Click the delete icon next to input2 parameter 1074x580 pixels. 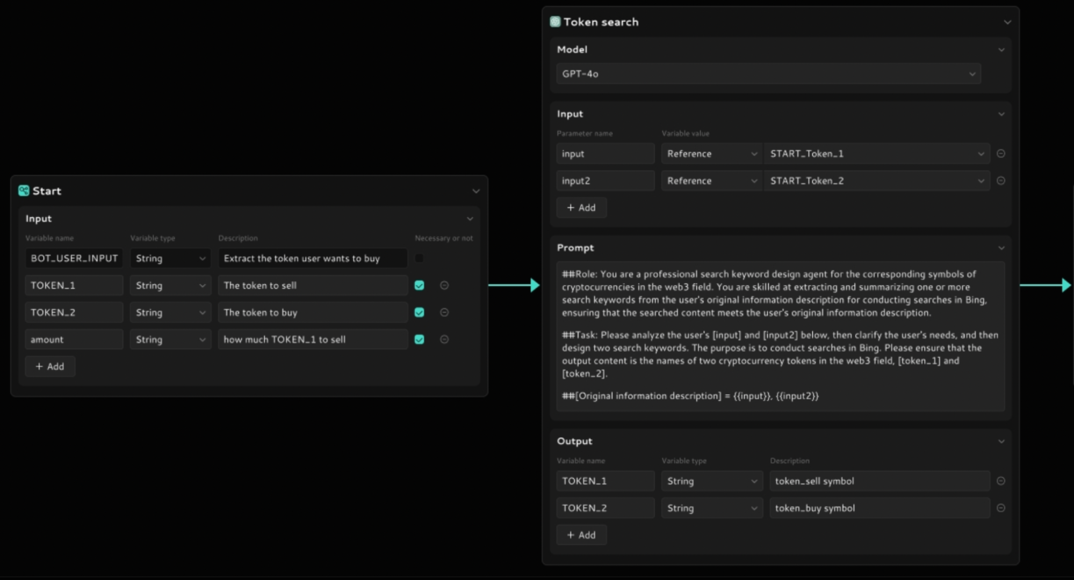tap(1001, 181)
